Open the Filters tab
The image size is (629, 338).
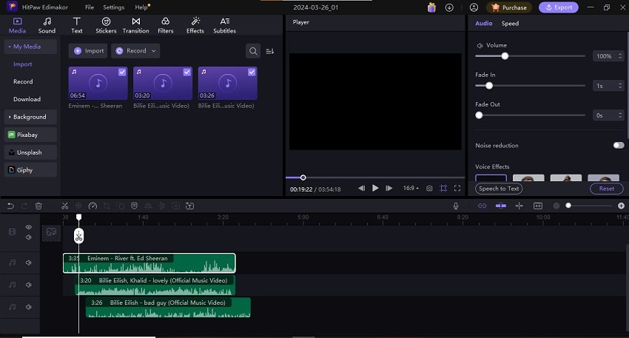click(165, 25)
